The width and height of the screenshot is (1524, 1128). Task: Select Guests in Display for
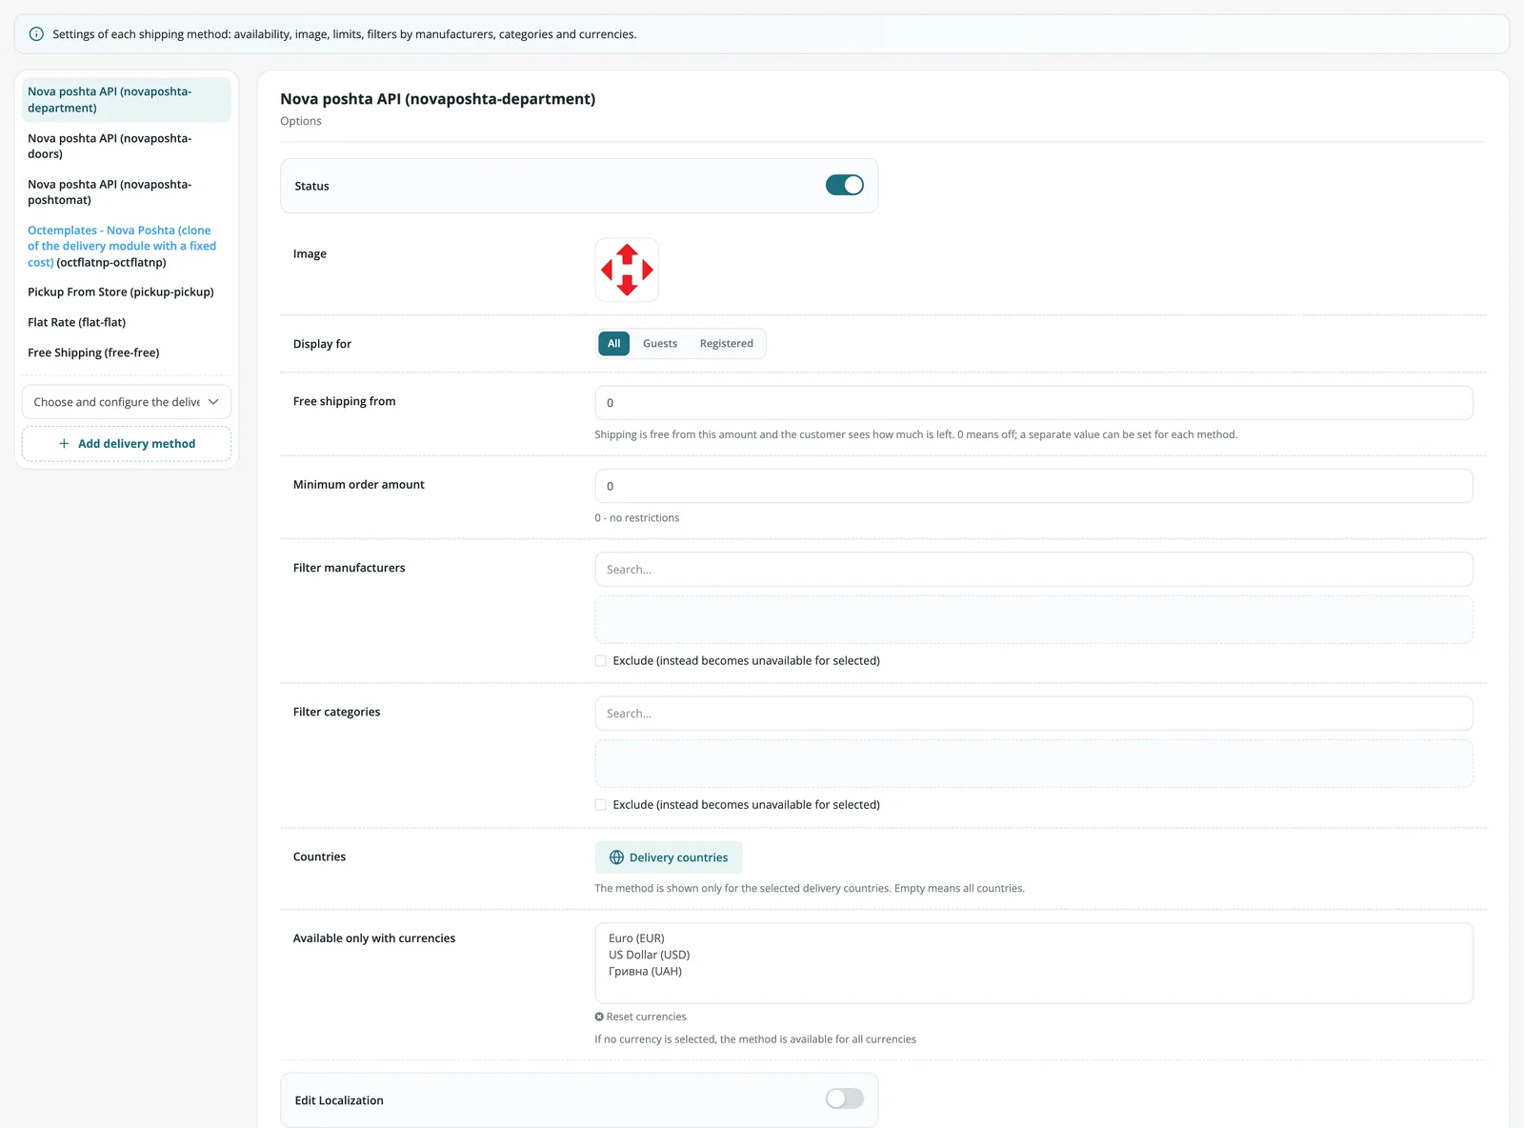tap(660, 343)
